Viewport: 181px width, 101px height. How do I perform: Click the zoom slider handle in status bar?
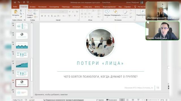[x=146, y=100]
